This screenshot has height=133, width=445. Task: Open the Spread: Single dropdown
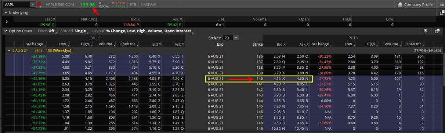[74, 31]
